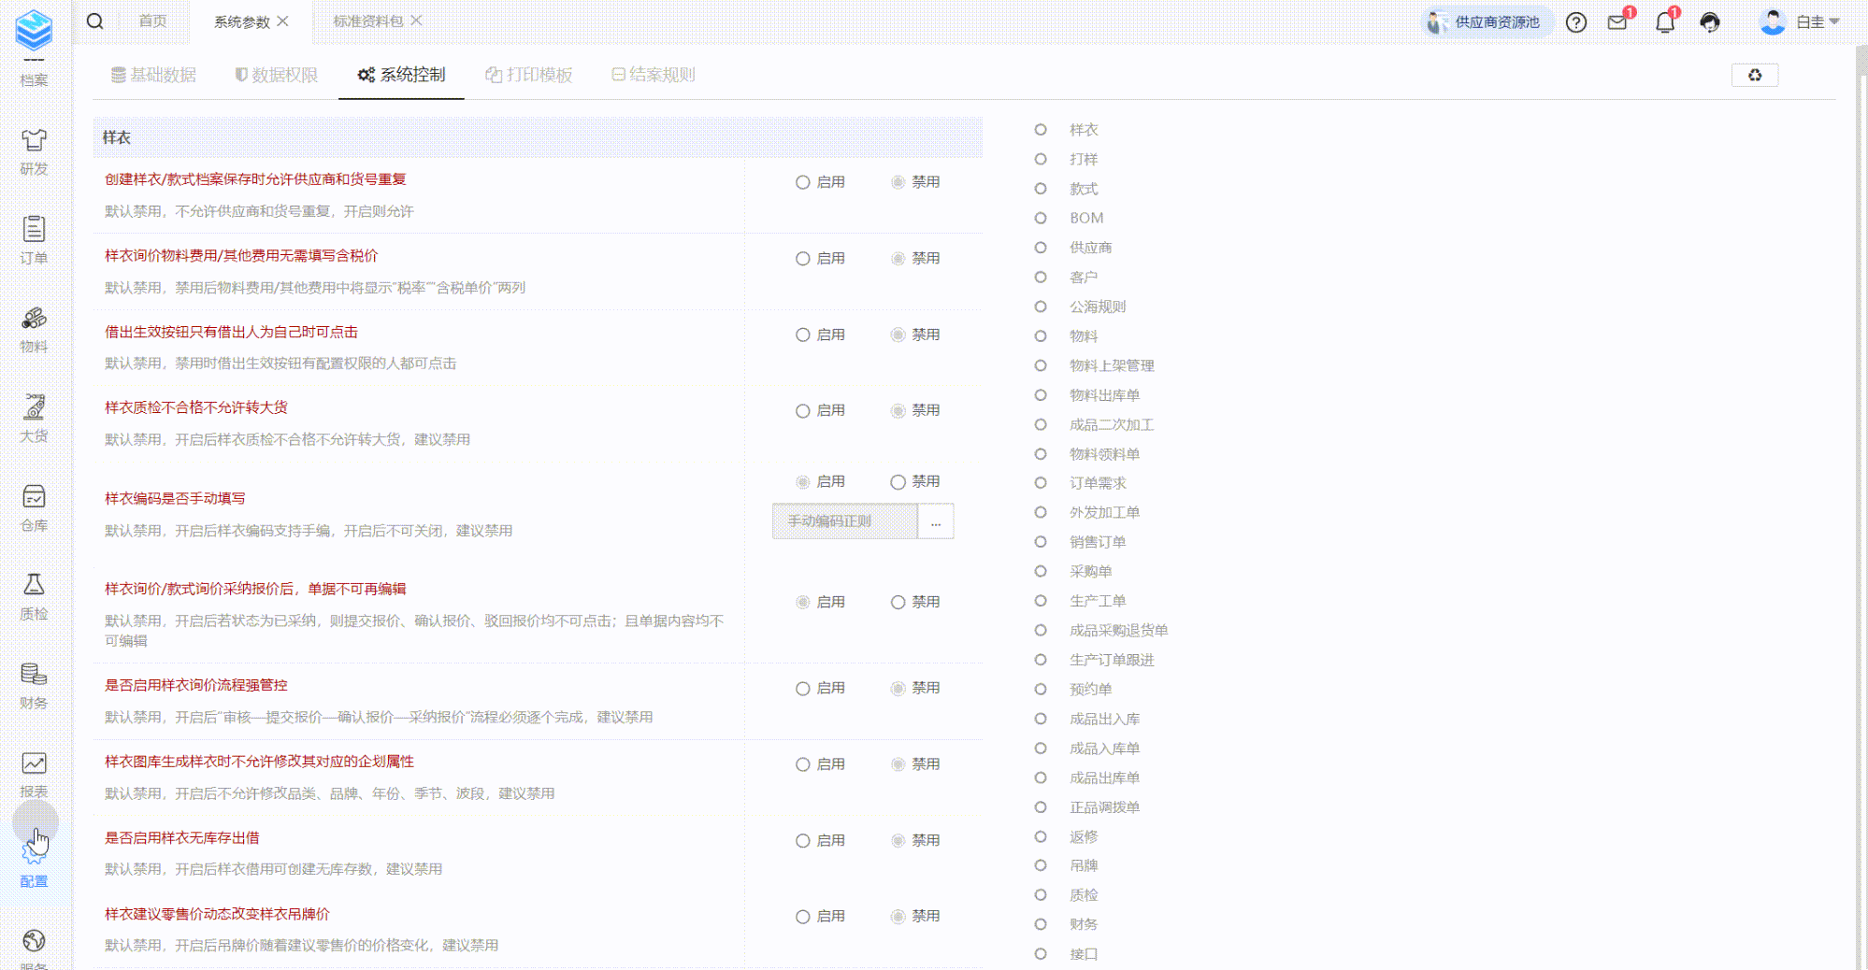Jump to BOM section in anchor list
This screenshot has height=970, width=1868.
click(x=1086, y=218)
